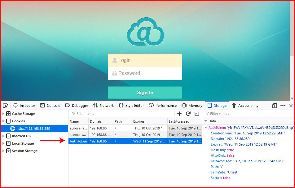This screenshot has height=188, width=295.
Task: Click the HostOnly: true entry
Action: tap(222, 150)
